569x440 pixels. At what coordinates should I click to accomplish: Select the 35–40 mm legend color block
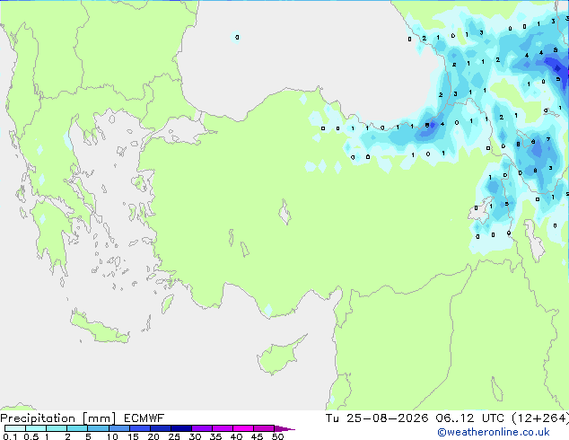tap(222, 428)
